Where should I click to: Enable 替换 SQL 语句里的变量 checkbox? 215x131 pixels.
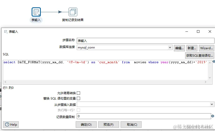tap(79, 99)
